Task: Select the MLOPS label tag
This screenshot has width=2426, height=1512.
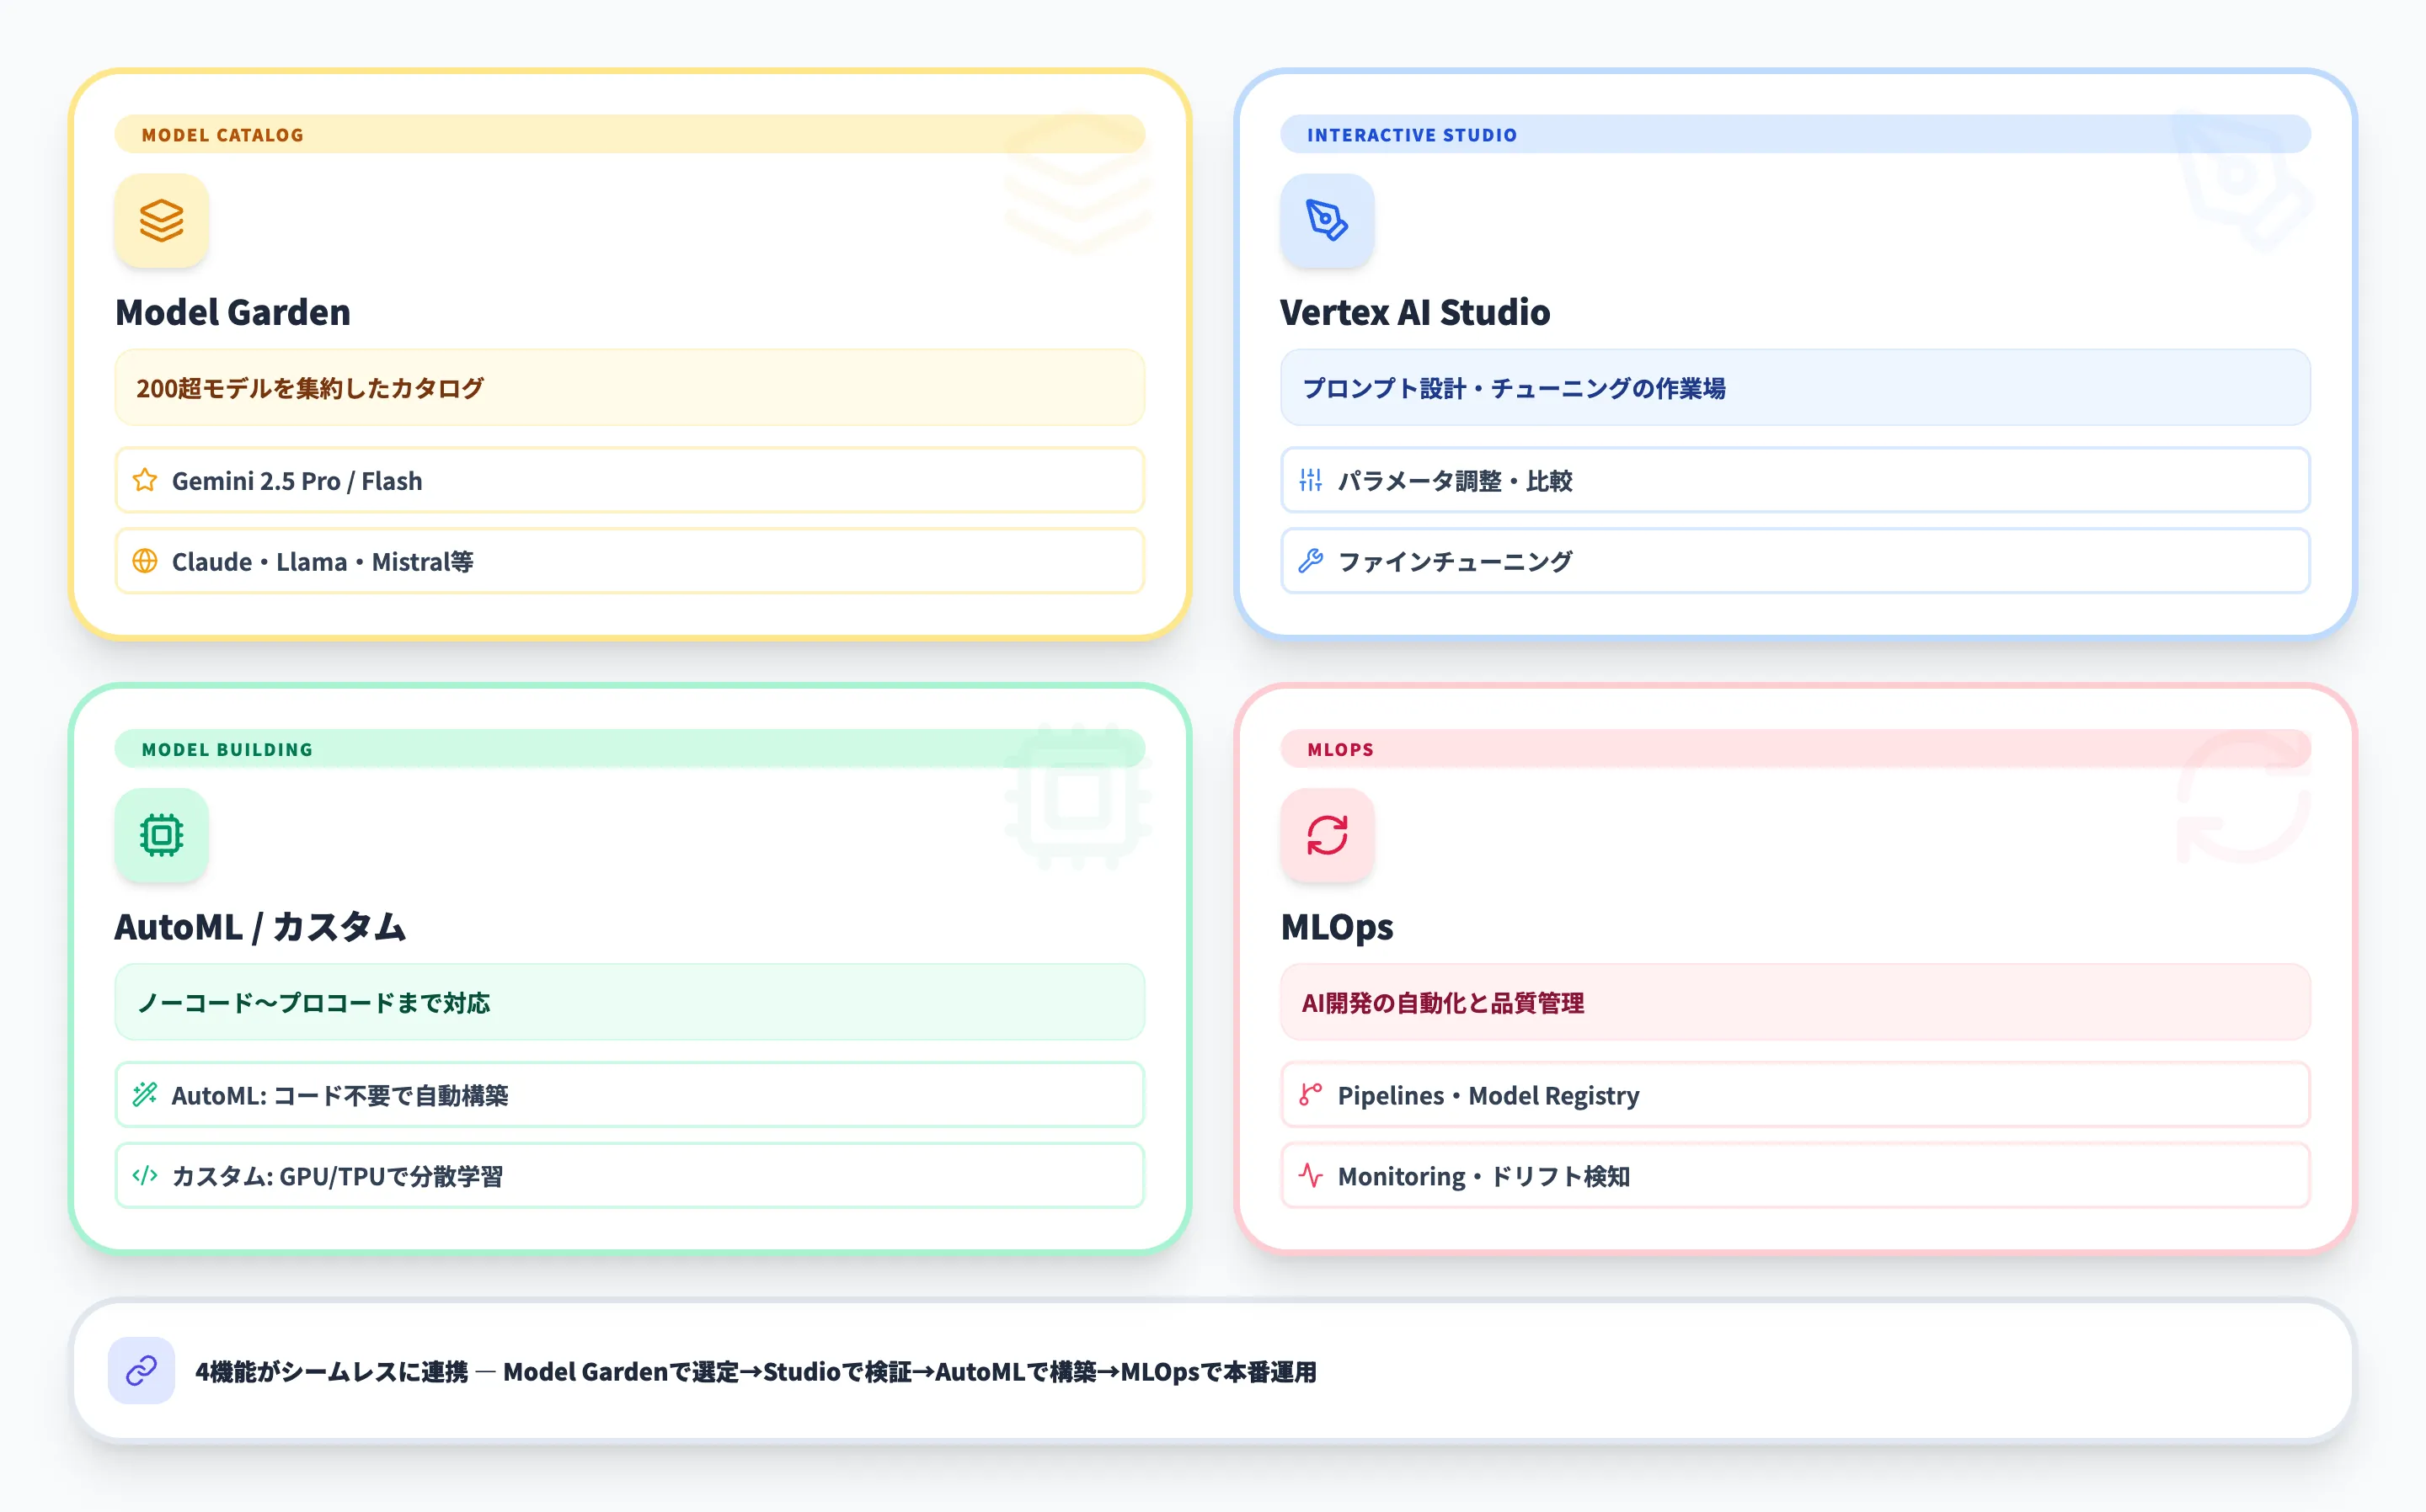Action: tap(1339, 749)
